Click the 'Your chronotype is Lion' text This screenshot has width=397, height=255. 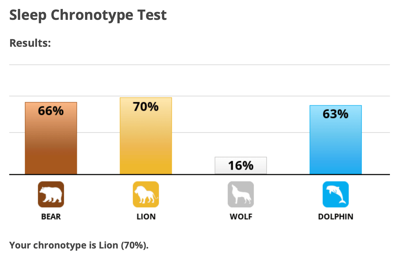point(64,245)
